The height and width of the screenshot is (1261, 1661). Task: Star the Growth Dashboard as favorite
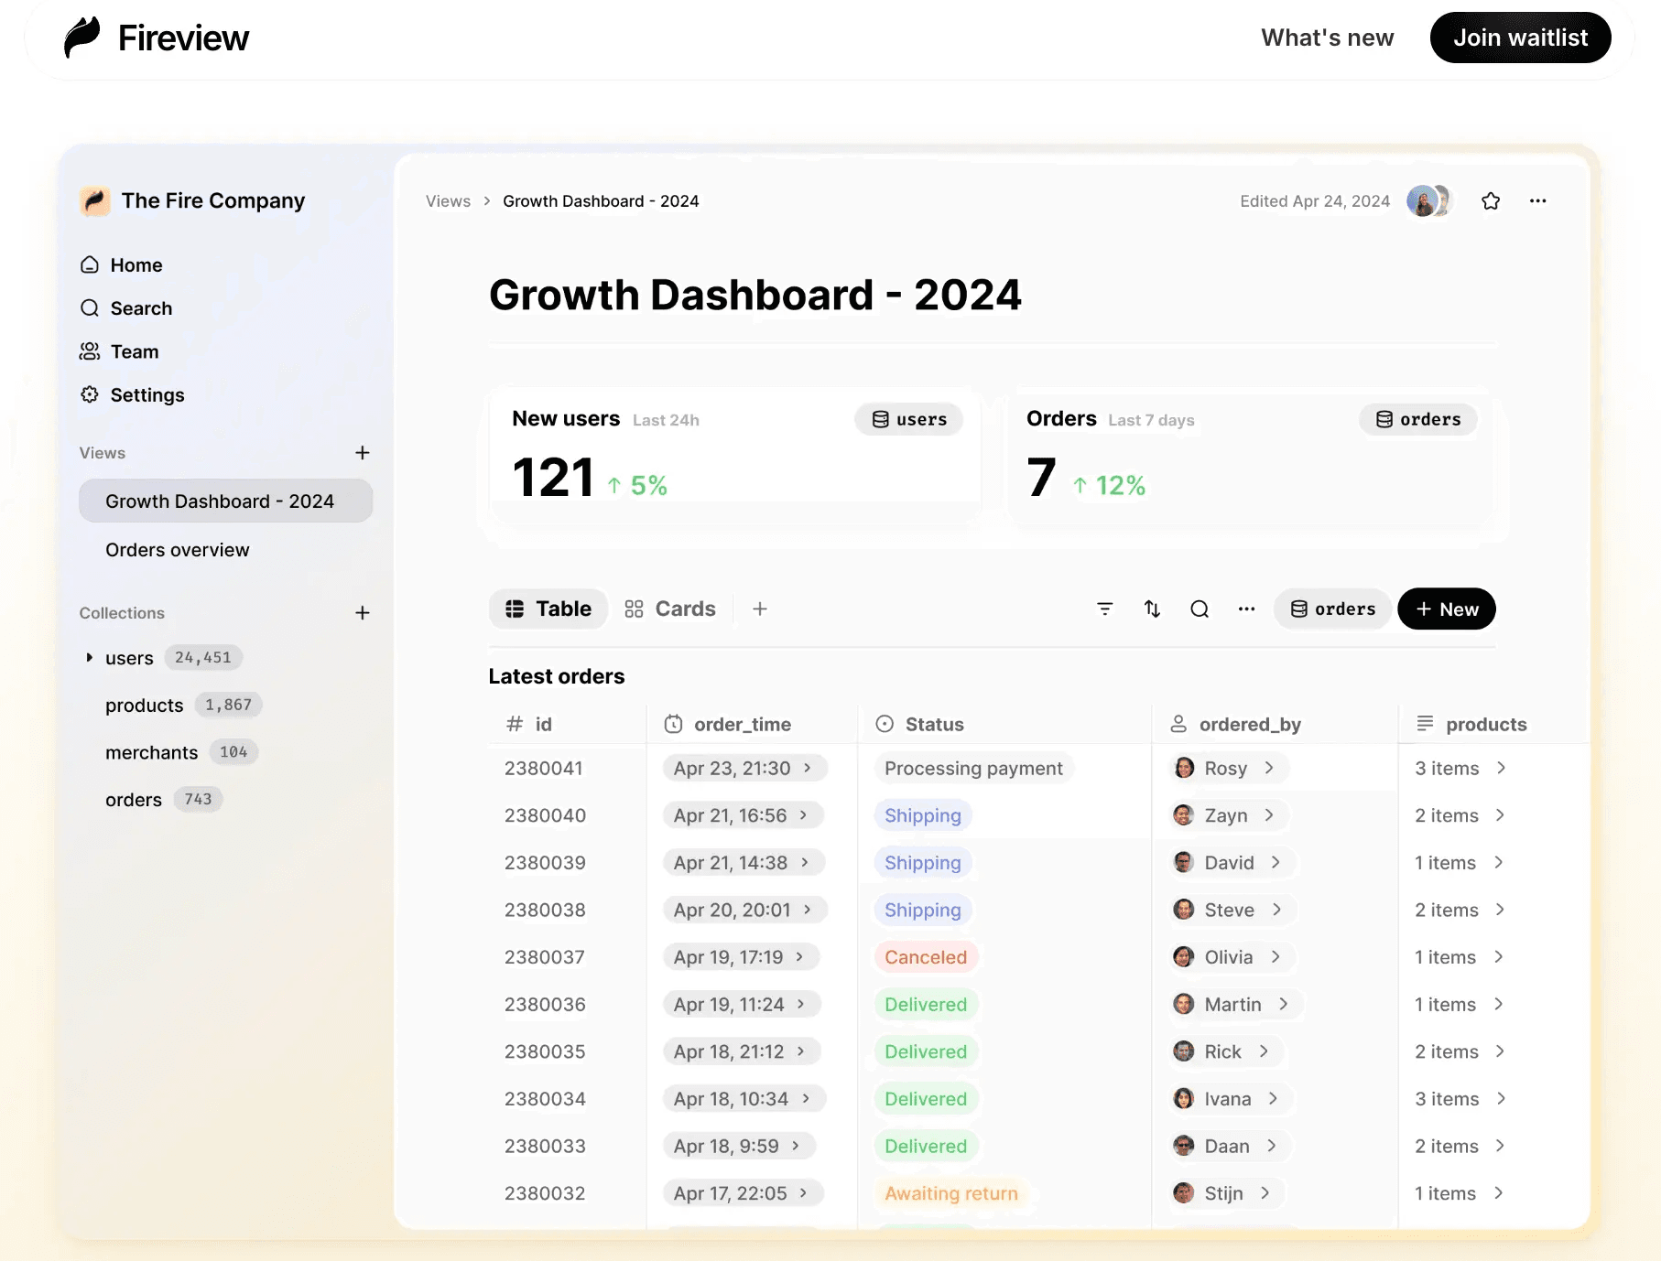[1490, 201]
